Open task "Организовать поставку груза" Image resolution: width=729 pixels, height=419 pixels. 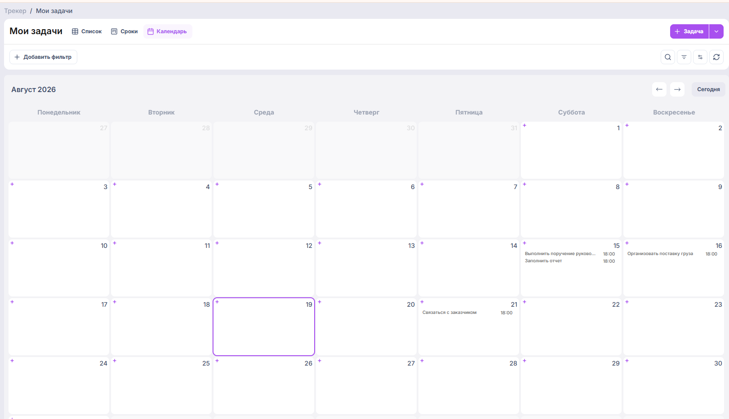tap(660, 254)
